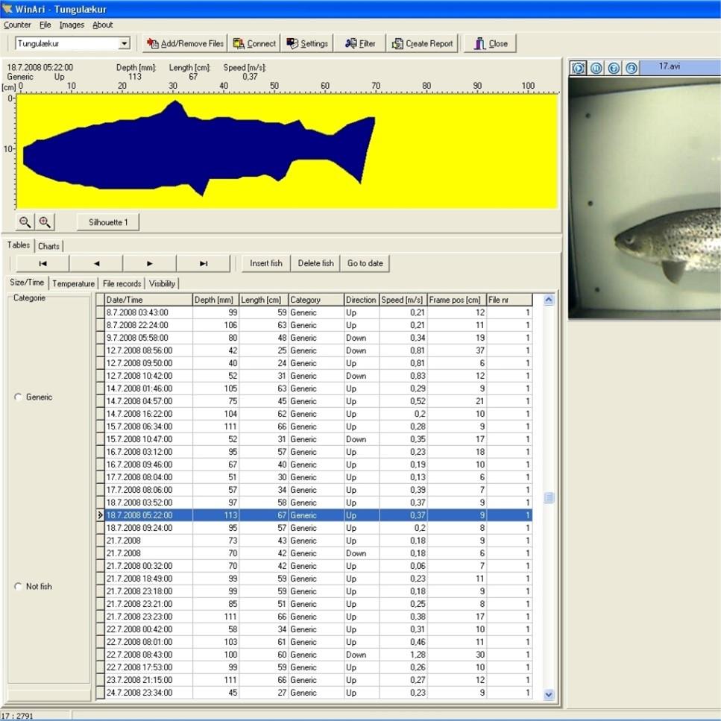Open the Temperature tab
Image resolution: width=721 pixels, height=721 pixels.
pos(73,283)
